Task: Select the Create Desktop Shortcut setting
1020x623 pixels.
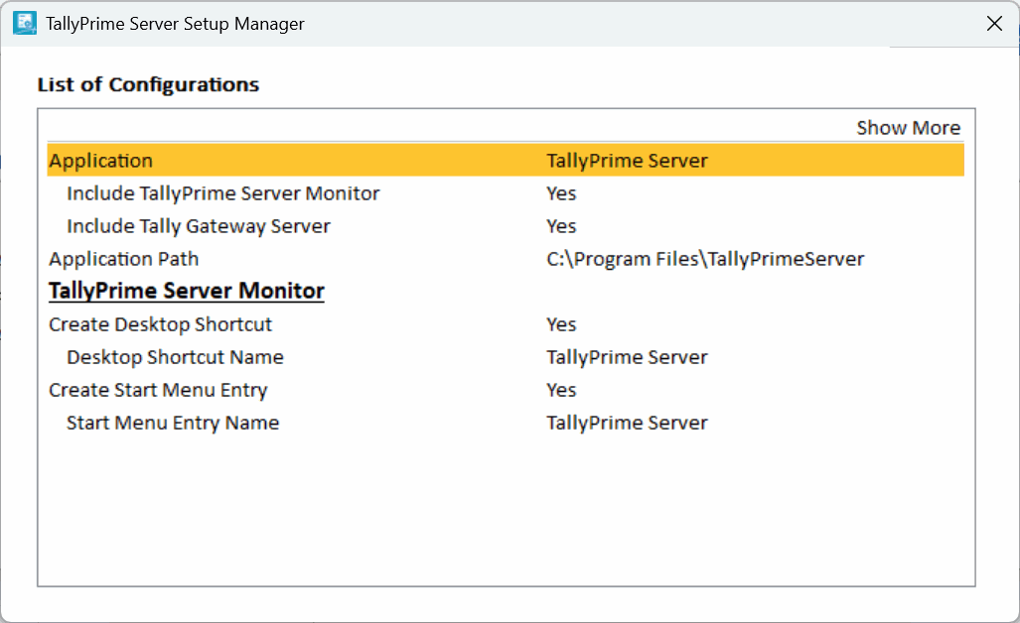Action: [x=160, y=324]
